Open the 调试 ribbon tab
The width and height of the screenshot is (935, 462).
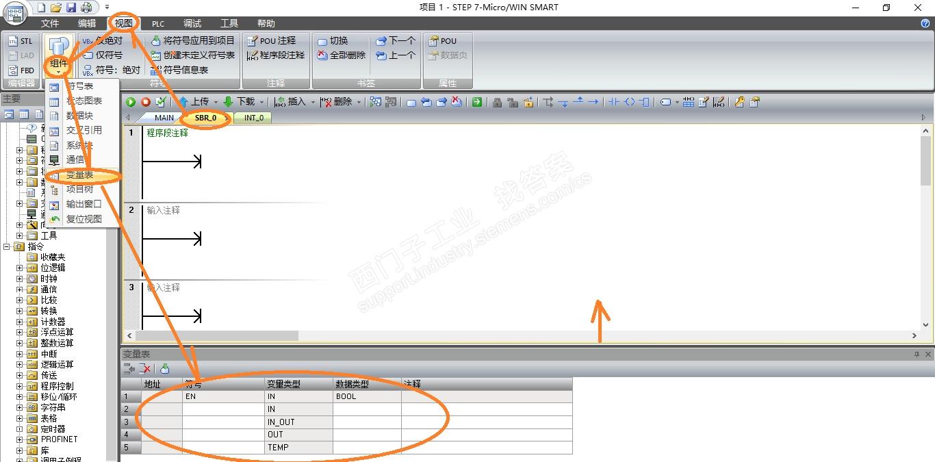pyautogui.click(x=192, y=23)
